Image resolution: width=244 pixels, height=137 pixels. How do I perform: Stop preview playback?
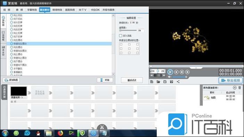176,72
